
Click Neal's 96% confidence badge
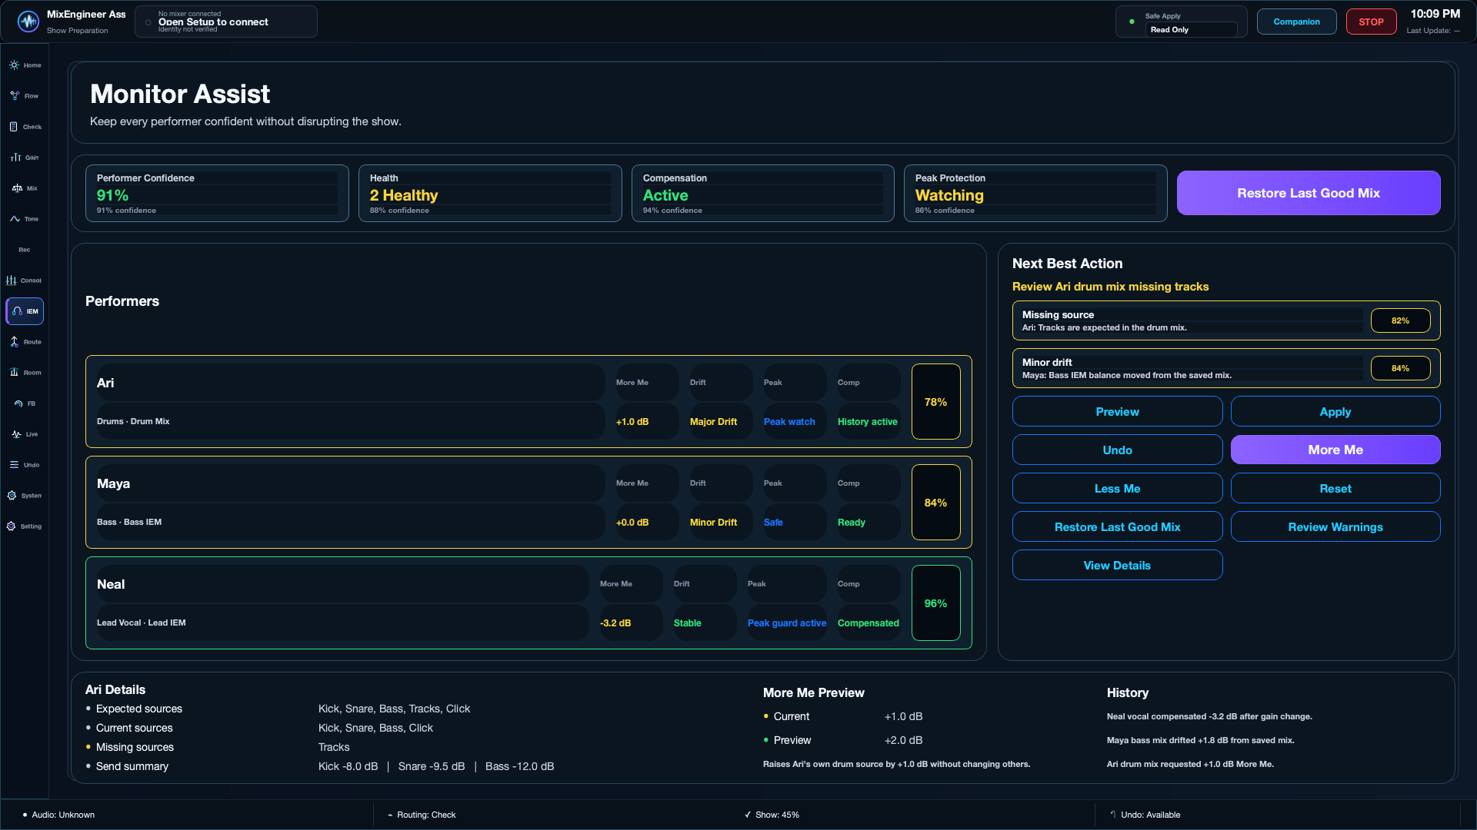coord(935,603)
